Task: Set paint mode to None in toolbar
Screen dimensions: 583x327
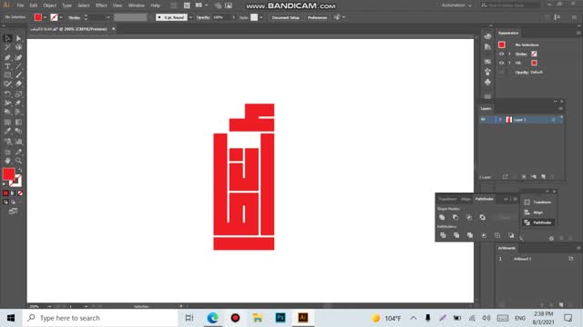Action: (x=20, y=193)
